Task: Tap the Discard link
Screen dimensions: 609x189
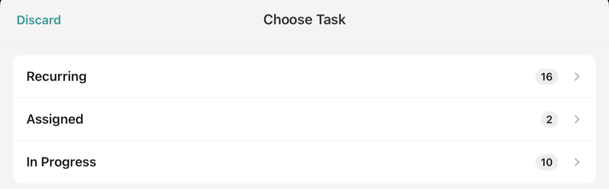Action: (38, 20)
